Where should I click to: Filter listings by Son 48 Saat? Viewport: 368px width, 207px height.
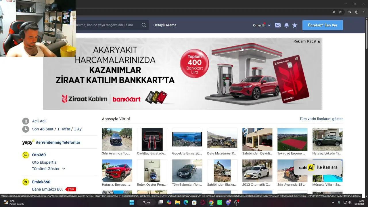click(x=43, y=129)
